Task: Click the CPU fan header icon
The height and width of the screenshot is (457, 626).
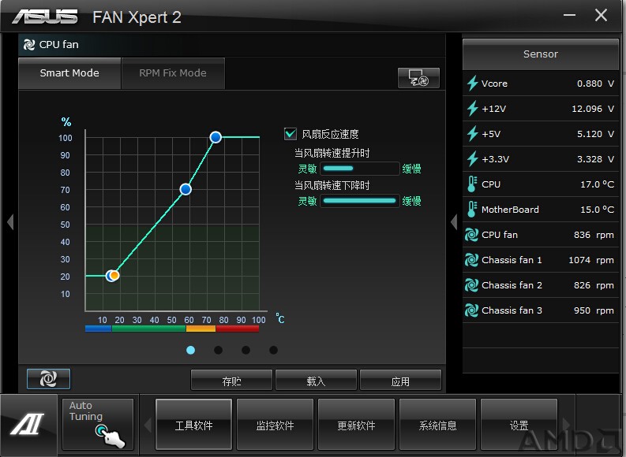Action: [x=29, y=45]
